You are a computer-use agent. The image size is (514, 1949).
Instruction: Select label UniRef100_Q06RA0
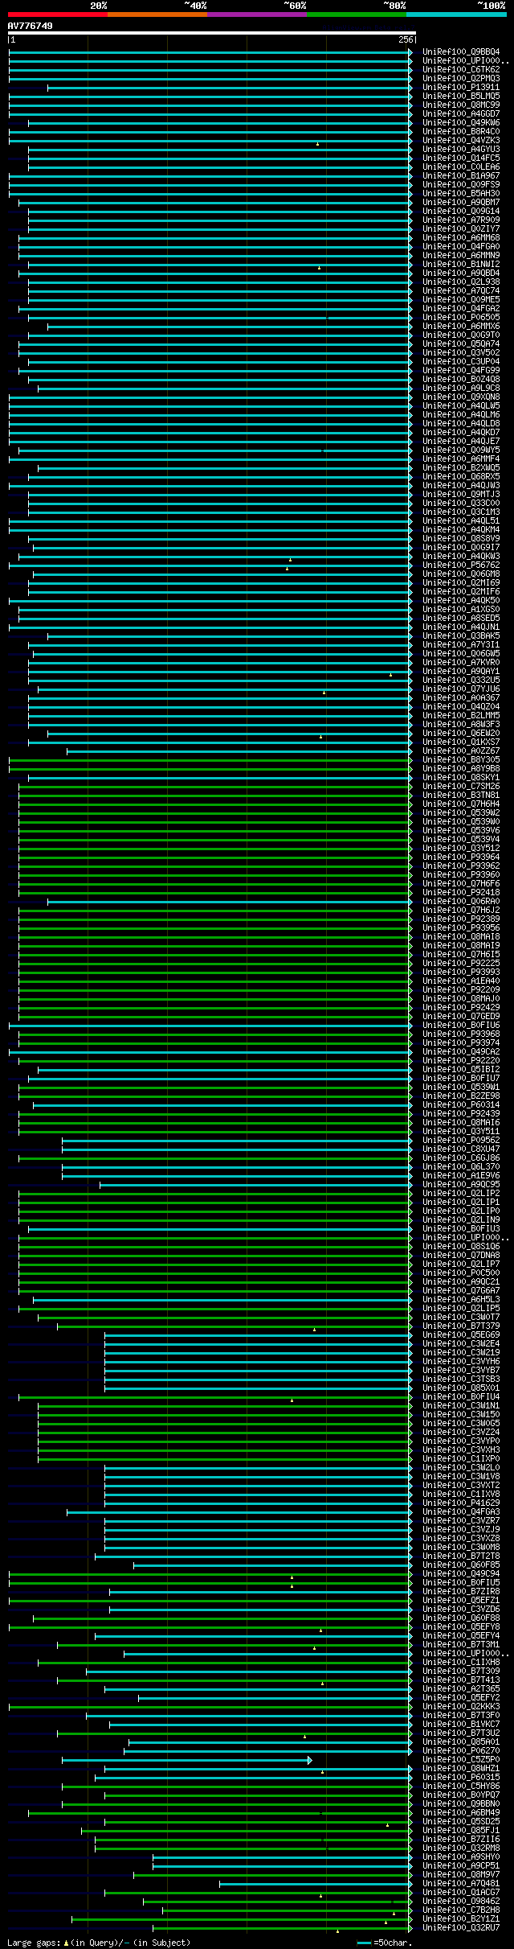pyautogui.click(x=461, y=902)
